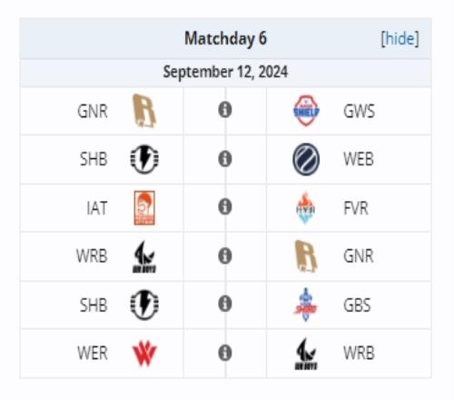This screenshot has height=400, width=454.
Task: Click the WER team name text
Action: [x=93, y=354]
